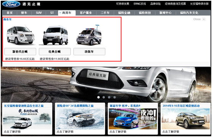Open the police 改装车 vehicle image
The image size is (212, 137).
click(x=89, y=35)
